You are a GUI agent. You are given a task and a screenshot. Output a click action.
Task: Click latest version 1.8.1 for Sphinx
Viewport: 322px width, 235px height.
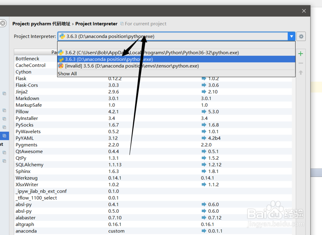click(x=213, y=171)
